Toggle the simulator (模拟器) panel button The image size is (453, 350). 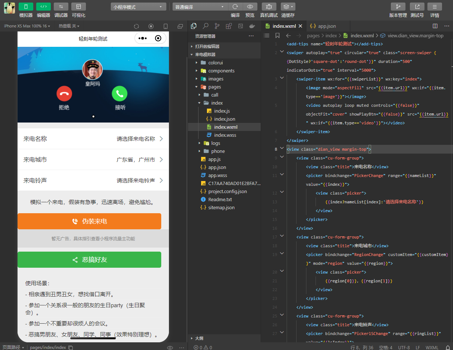point(26,7)
